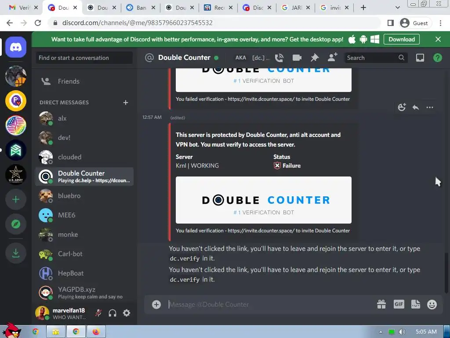Show hidden system tray icons arrow
The width and height of the screenshot is (450, 338).
pos(381,332)
